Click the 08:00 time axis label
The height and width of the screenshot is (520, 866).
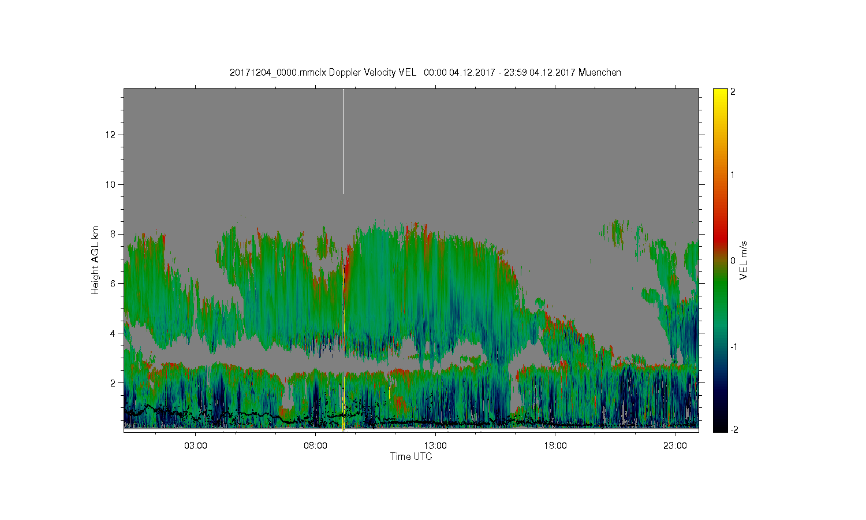point(316,446)
